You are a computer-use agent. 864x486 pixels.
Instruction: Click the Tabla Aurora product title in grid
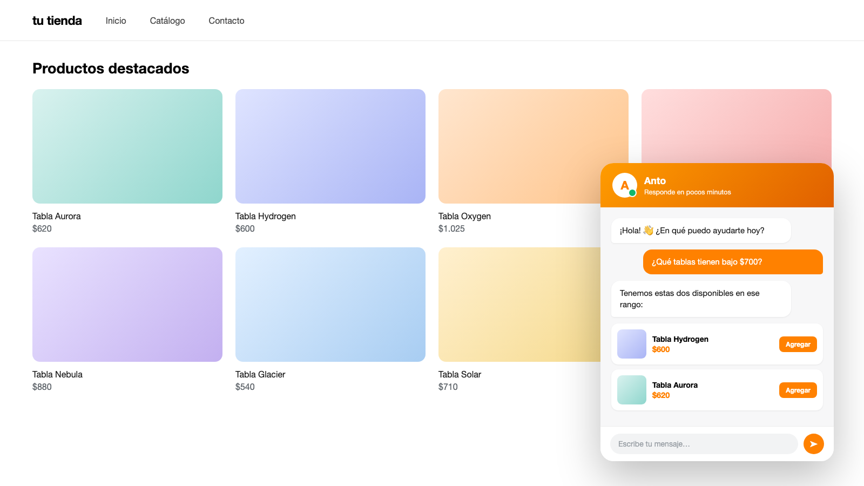[x=57, y=216]
